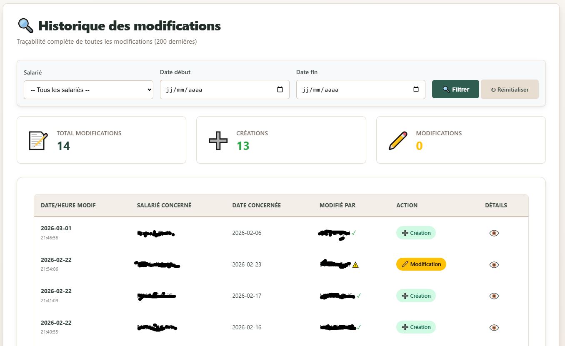Click the SALARIÉ CONCERNÉ column header

point(164,205)
